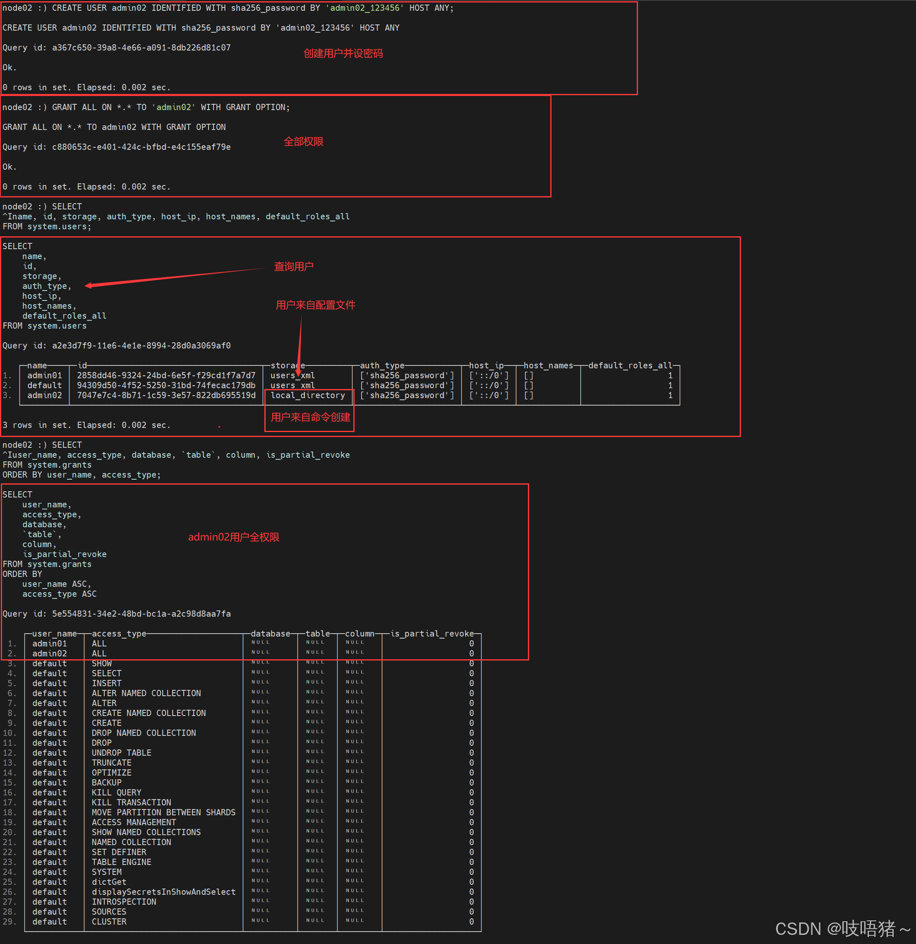Click the 'KILL TRANSACTION' access type entry

point(131,802)
